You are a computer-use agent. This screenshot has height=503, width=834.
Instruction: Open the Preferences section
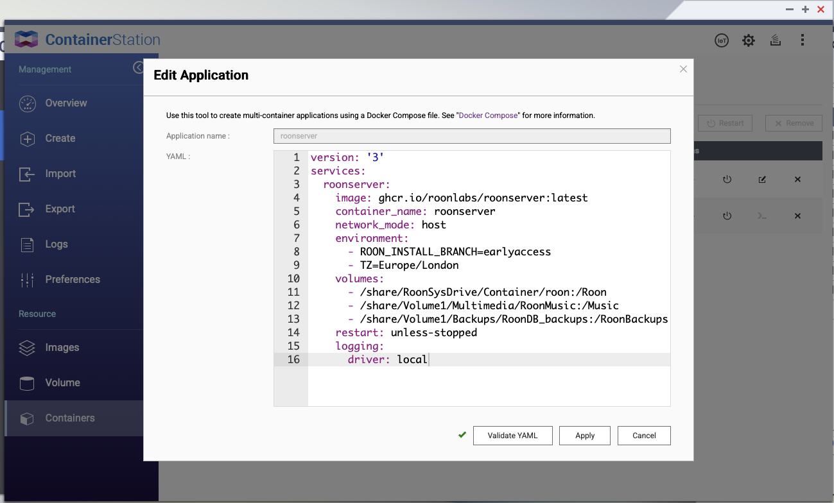click(x=73, y=279)
